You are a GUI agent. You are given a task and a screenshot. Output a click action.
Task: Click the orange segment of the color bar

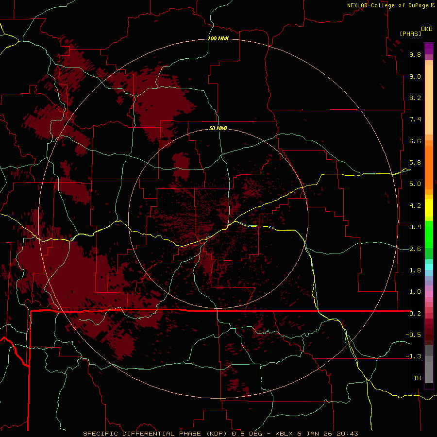click(429, 167)
